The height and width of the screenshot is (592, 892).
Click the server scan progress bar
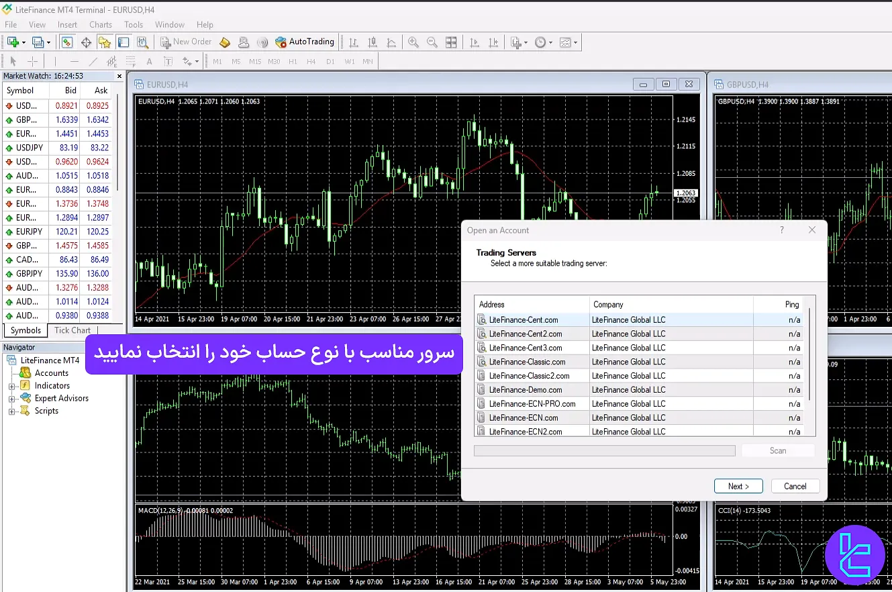pyautogui.click(x=604, y=450)
